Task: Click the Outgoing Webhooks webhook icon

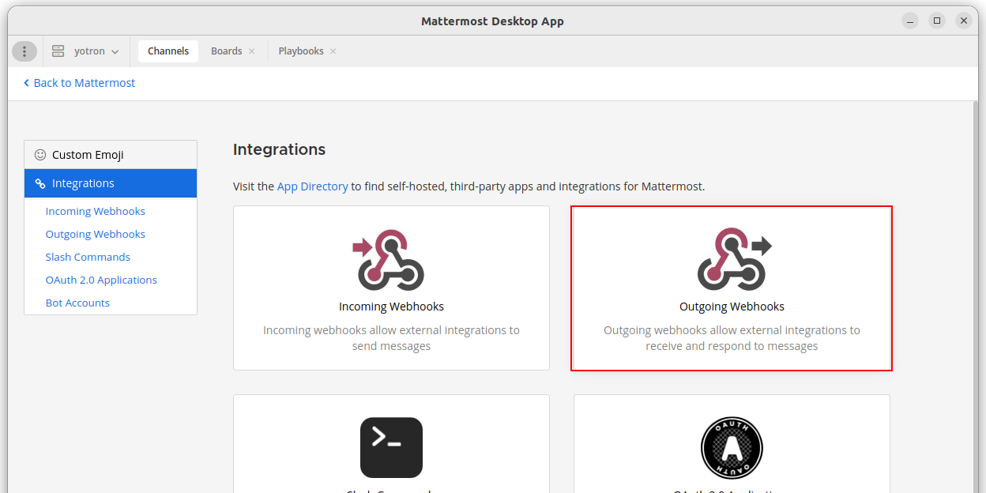Action: (734, 260)
